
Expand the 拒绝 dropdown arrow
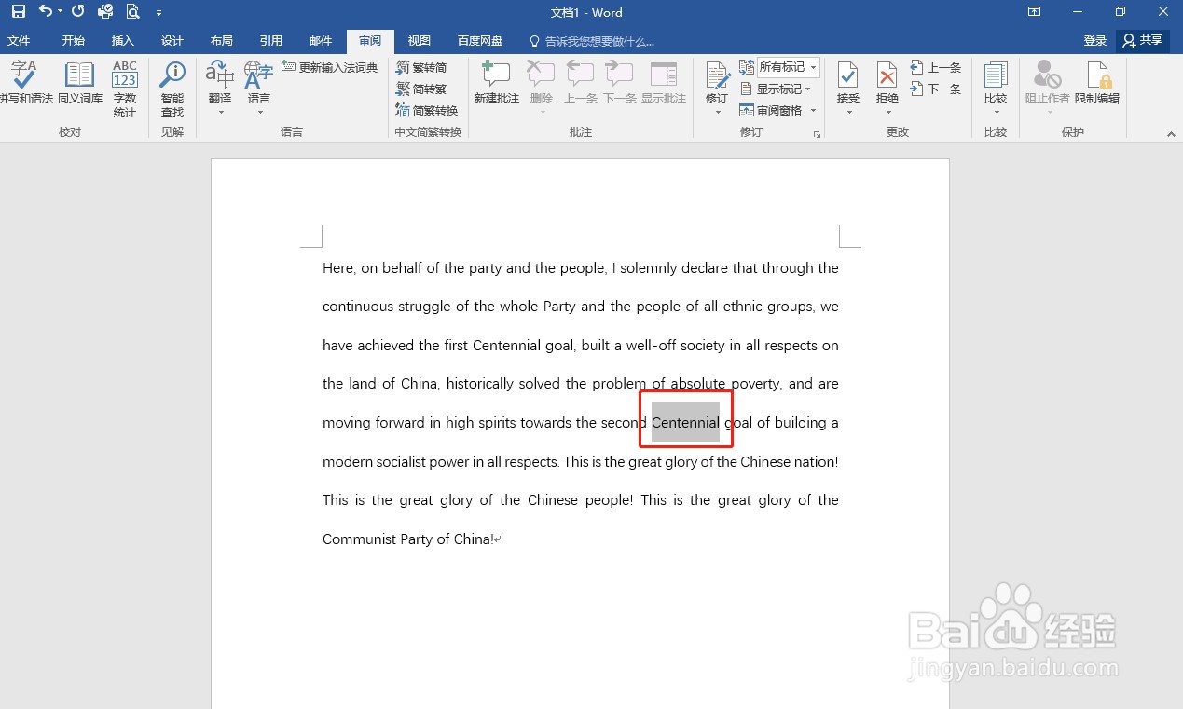[x=888, y=113]
